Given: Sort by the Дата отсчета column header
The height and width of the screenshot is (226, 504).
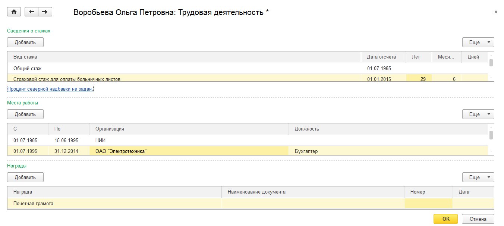Looking at the screenshot, I should (381, 57).
